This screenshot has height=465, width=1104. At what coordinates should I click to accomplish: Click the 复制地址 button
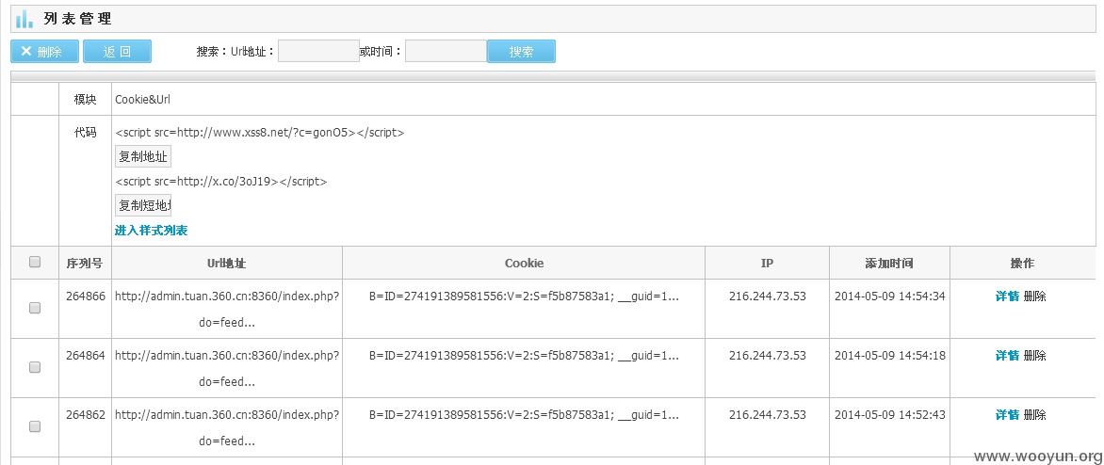pyautogui.click(x=143, y=157)
